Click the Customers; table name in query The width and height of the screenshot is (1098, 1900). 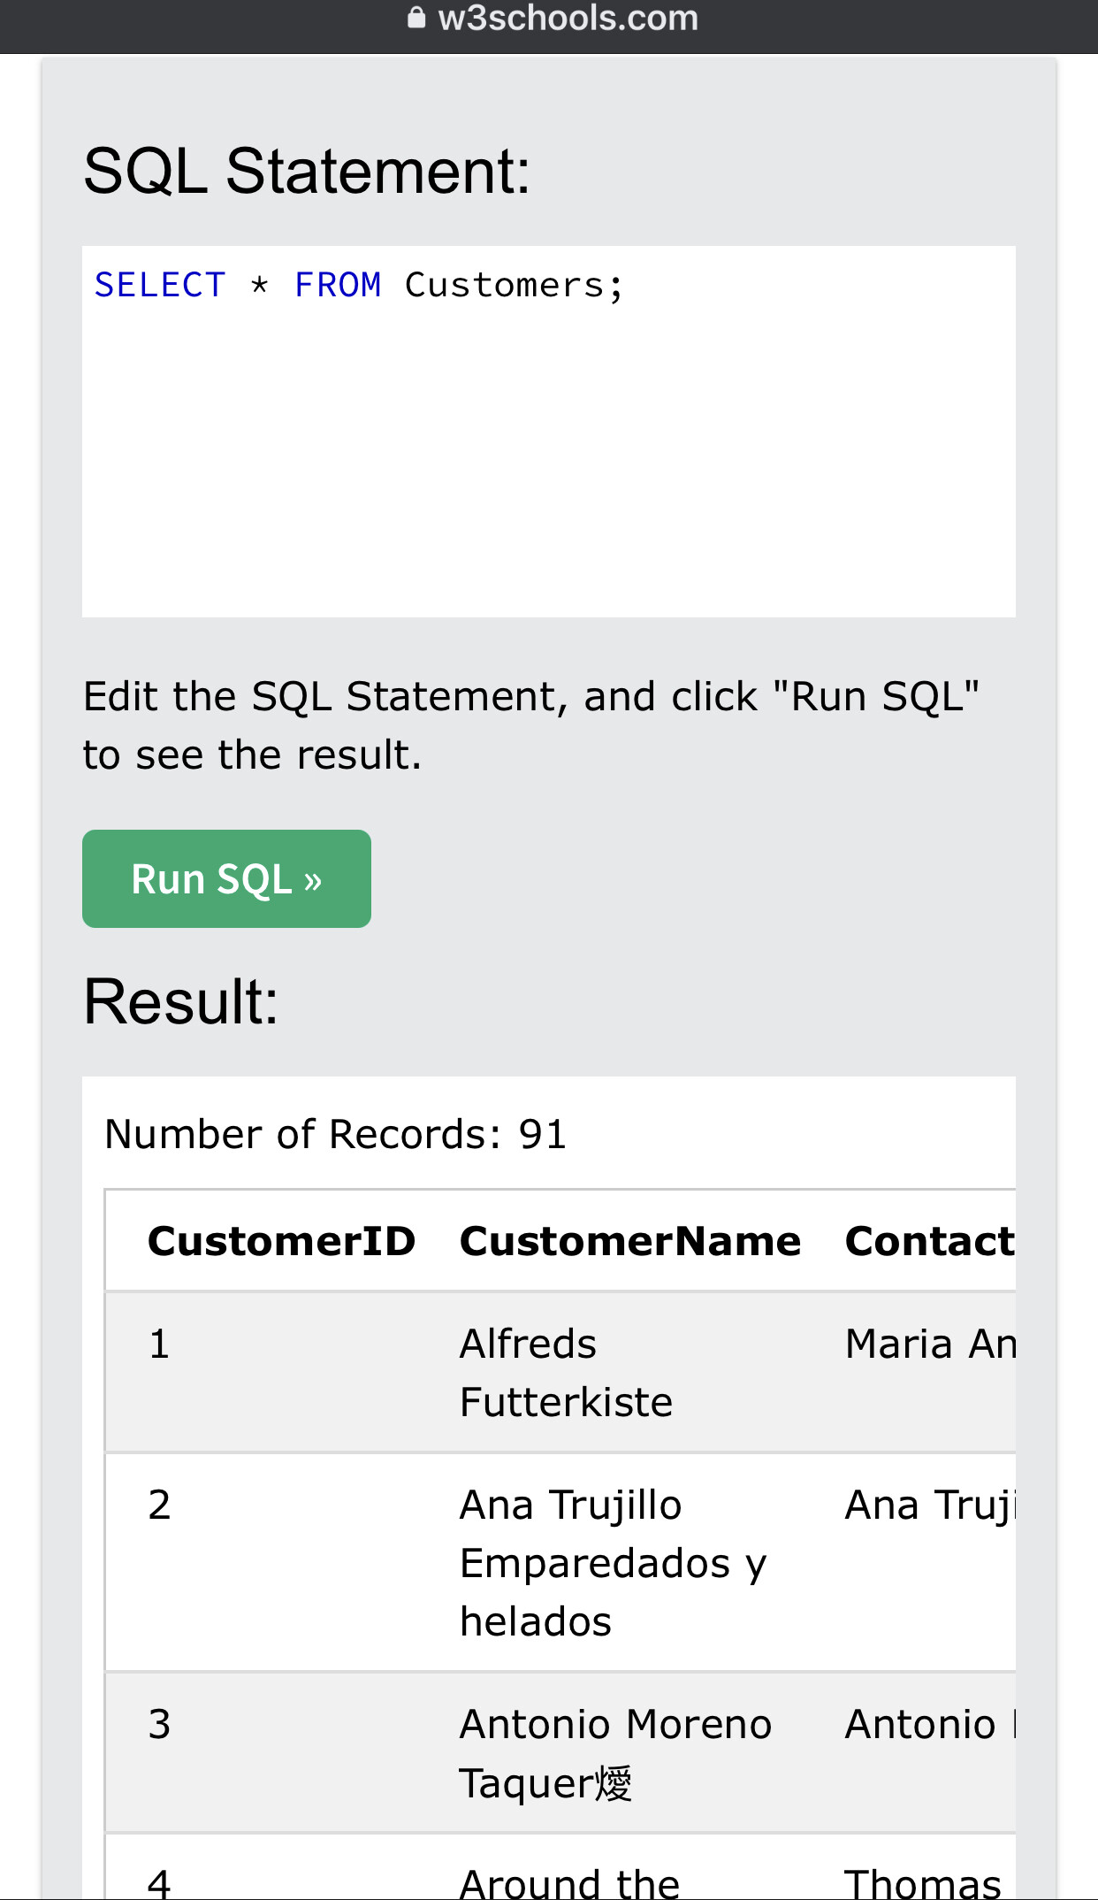click(x=515, y=286)
